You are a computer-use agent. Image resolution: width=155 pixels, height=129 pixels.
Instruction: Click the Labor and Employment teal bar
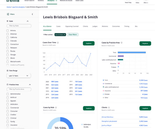point(120,60)
